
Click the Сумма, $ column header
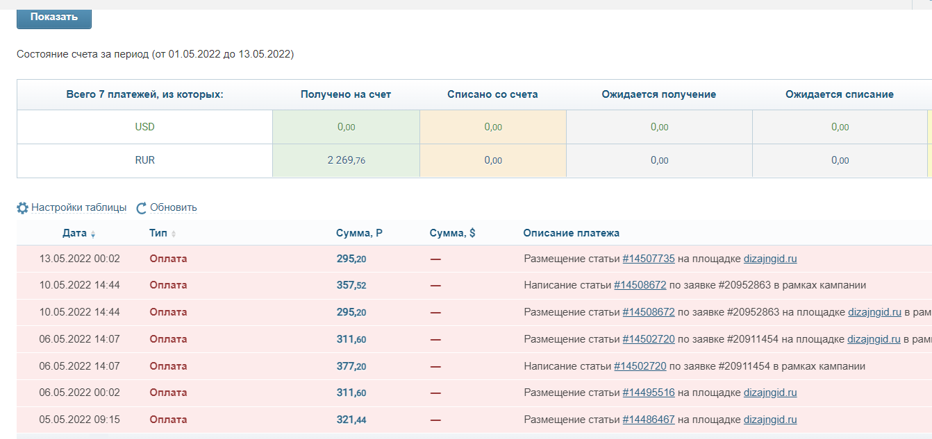point(452,233)
